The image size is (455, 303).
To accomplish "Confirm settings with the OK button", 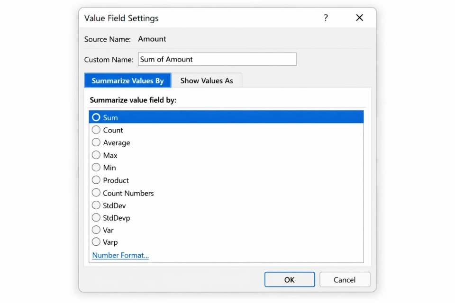I will point(289,279).
